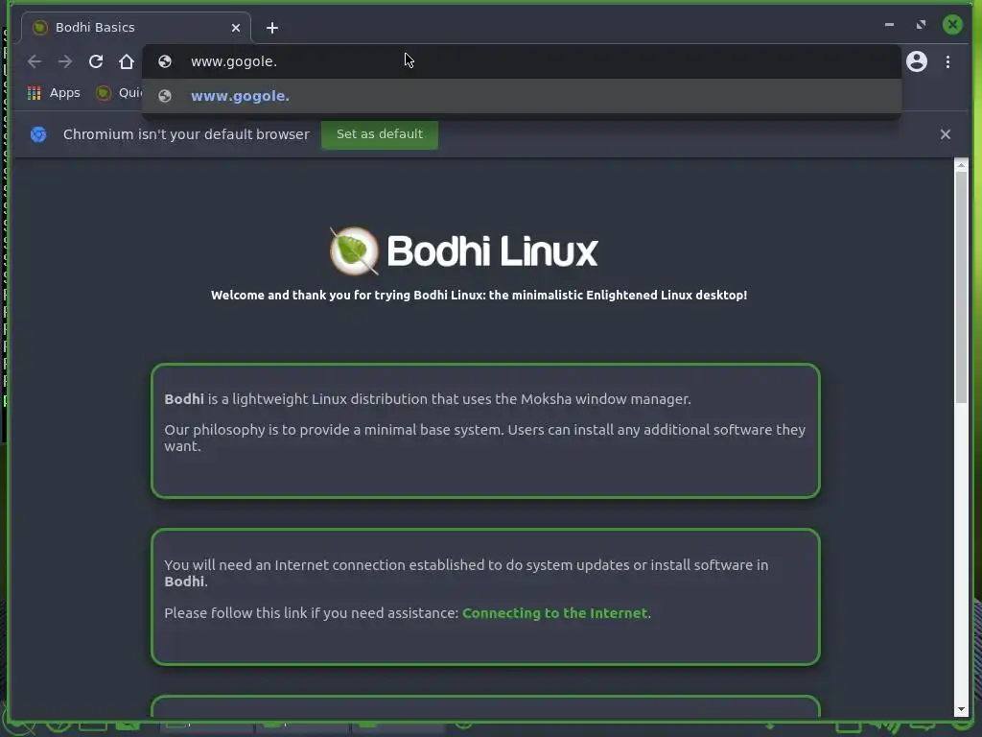The image size is (982, 737).
Task: Minimize the Chromium window
Action: tap(889, 24)
